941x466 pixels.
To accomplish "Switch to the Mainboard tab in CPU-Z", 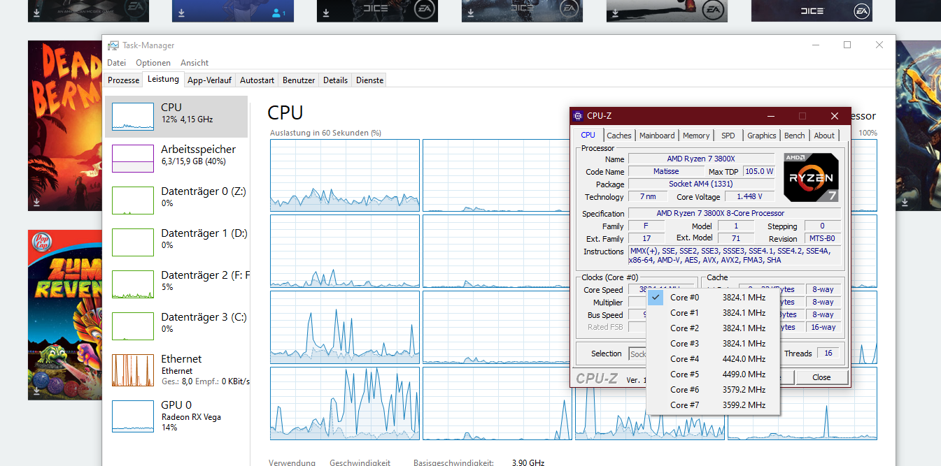I will [x=657, y=136].
